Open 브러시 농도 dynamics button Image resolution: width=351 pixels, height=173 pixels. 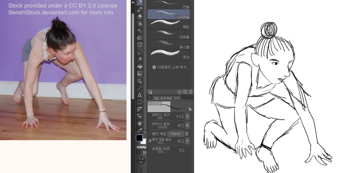187,125
